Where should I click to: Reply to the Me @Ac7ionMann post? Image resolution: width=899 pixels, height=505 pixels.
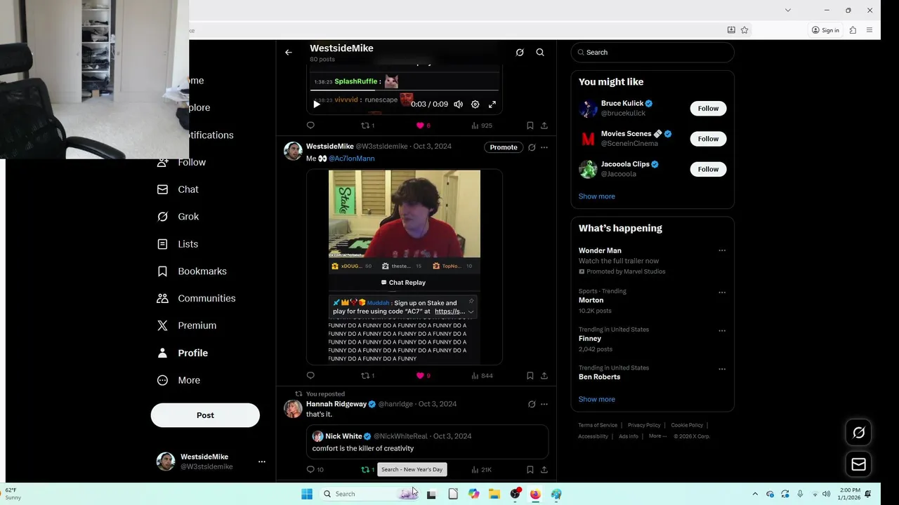(310, 376)
